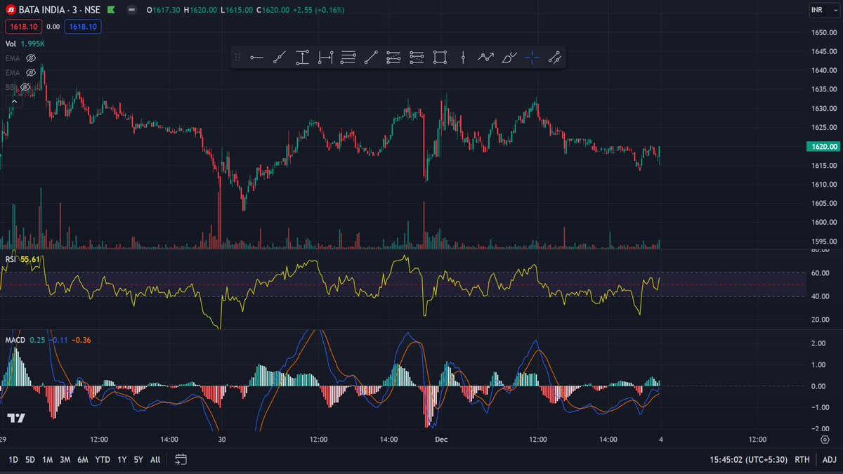Choose the price range measure tool

(302, 58)
